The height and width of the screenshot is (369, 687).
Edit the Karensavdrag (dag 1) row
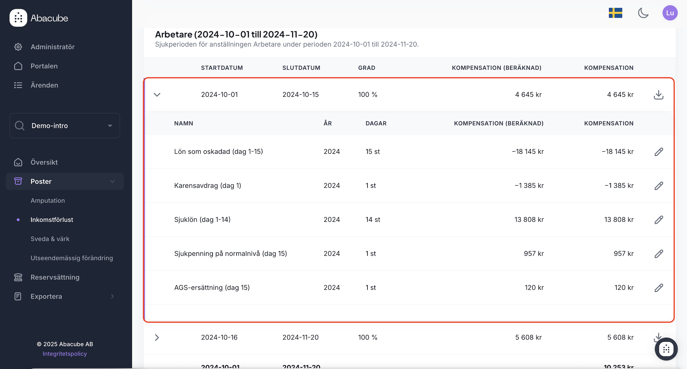pyautogui.click(x=659, y=186)
